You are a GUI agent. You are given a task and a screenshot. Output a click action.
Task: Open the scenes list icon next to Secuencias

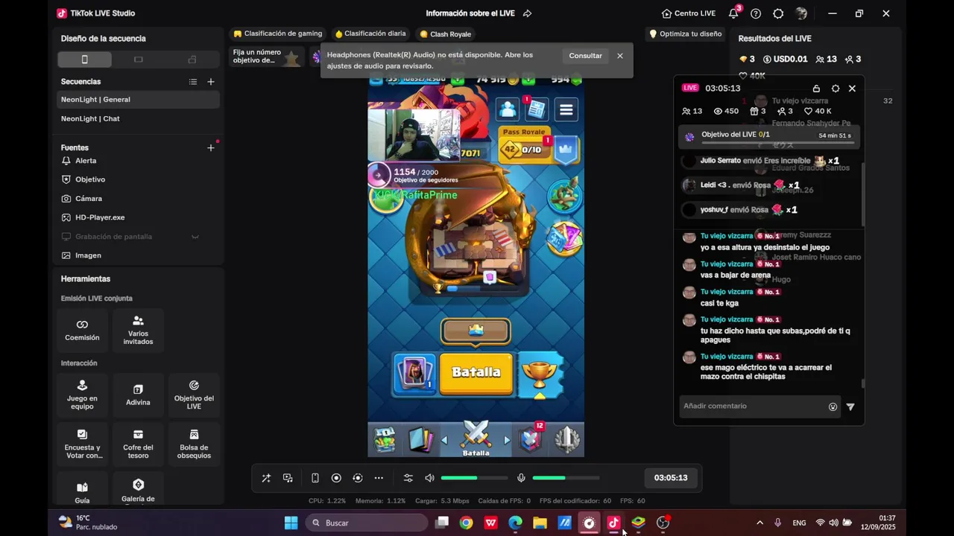(193, 82)
